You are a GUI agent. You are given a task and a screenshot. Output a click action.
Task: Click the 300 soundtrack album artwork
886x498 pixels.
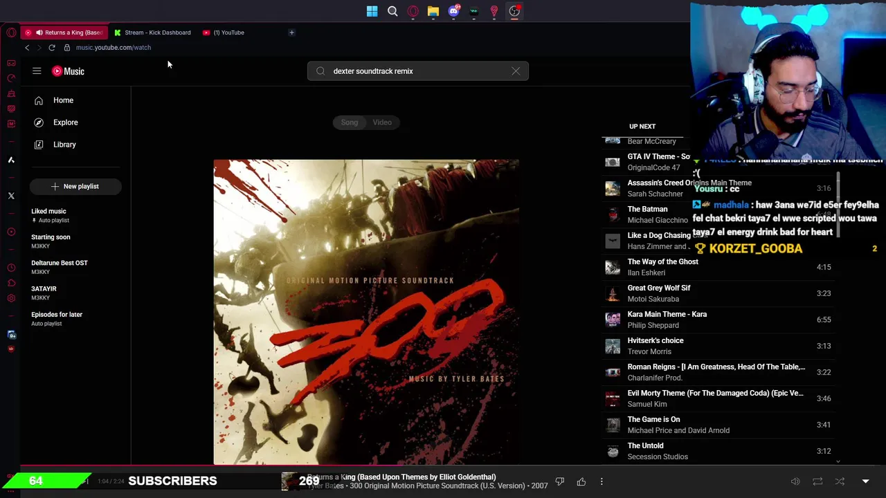click(x=366, y=312)
